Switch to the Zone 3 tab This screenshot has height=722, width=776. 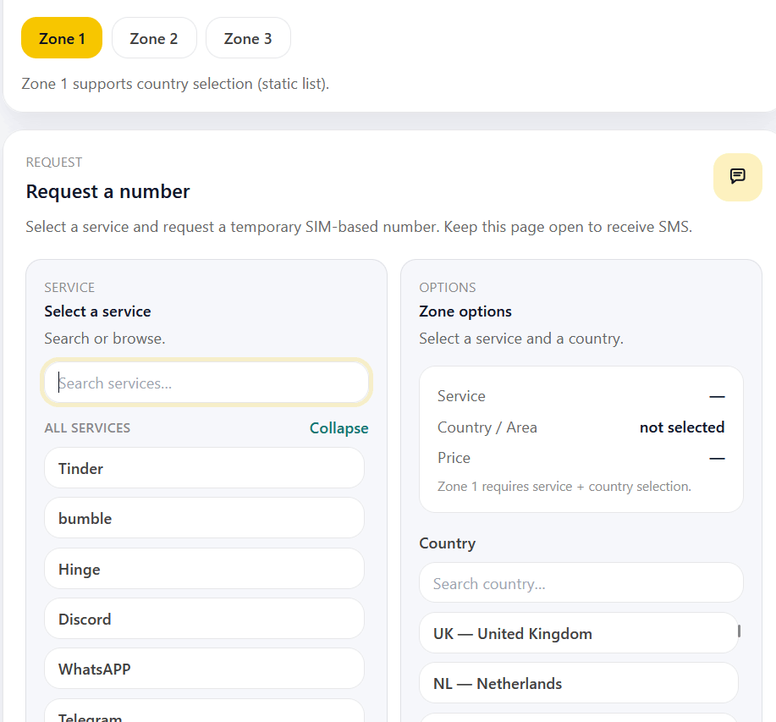click(248, 38)
